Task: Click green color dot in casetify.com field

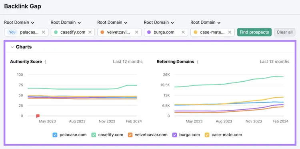Action: (x=56, y=32)
